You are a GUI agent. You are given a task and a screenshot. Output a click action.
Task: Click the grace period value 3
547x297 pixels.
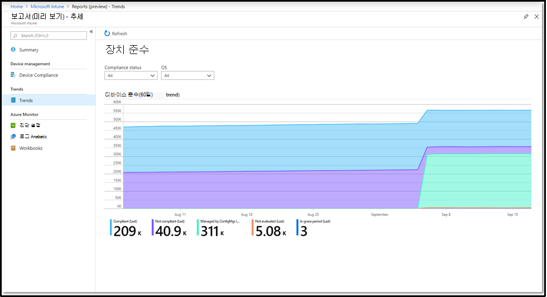[x=303, y=231]
